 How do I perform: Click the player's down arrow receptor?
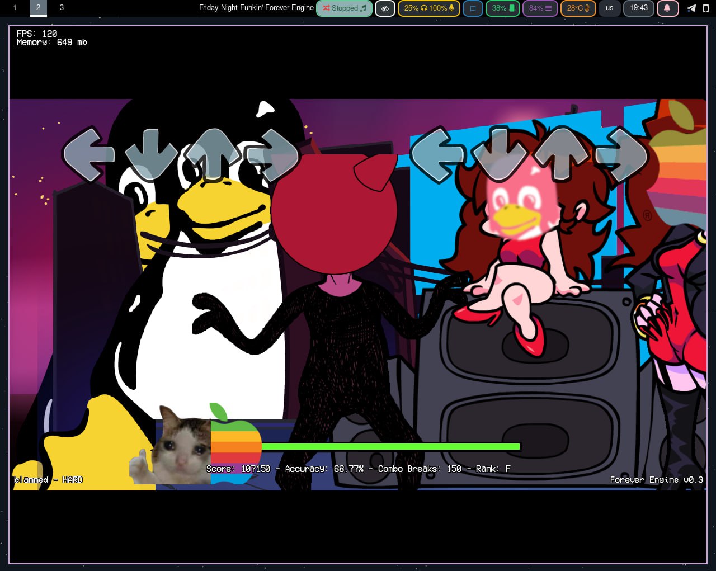click(x=500, y=155)
